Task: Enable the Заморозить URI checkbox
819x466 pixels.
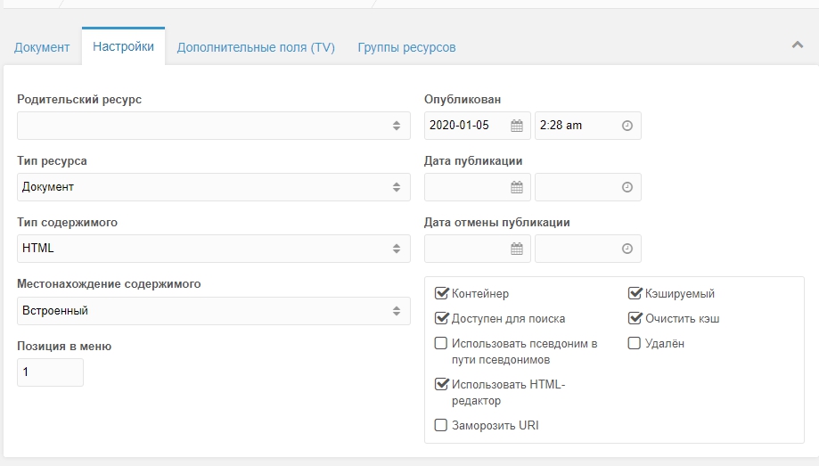Action: (441, 425)
